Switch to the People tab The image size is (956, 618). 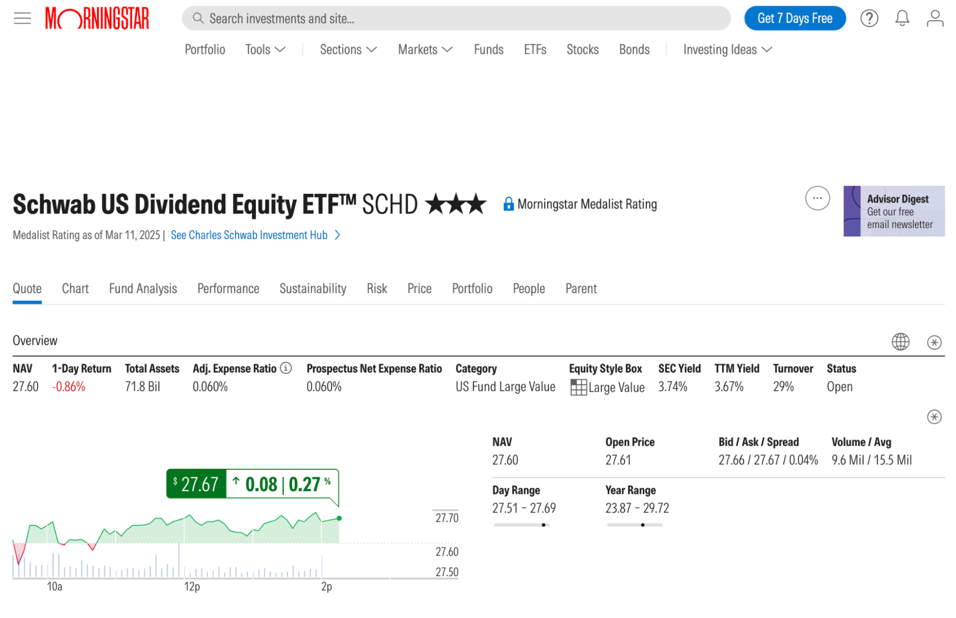(528, 288)
